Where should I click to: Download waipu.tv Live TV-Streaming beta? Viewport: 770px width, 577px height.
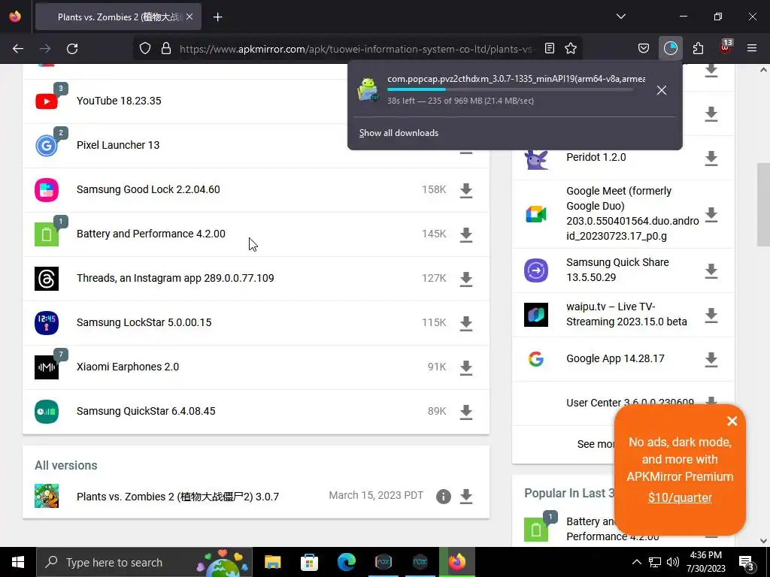click(x=711, y=315)
